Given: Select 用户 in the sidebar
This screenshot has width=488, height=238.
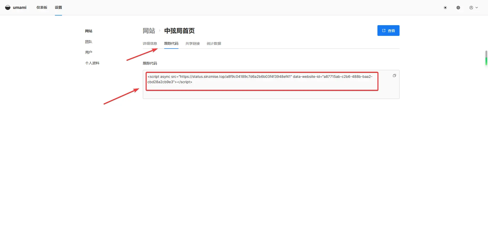Looking at the screenshot, I should (x=89, y=52).
